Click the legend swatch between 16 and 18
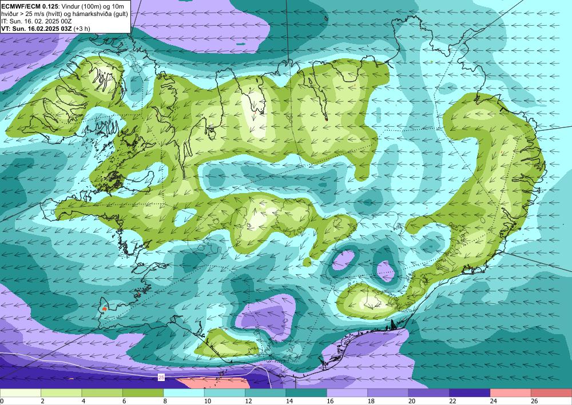 pos(347,393)
